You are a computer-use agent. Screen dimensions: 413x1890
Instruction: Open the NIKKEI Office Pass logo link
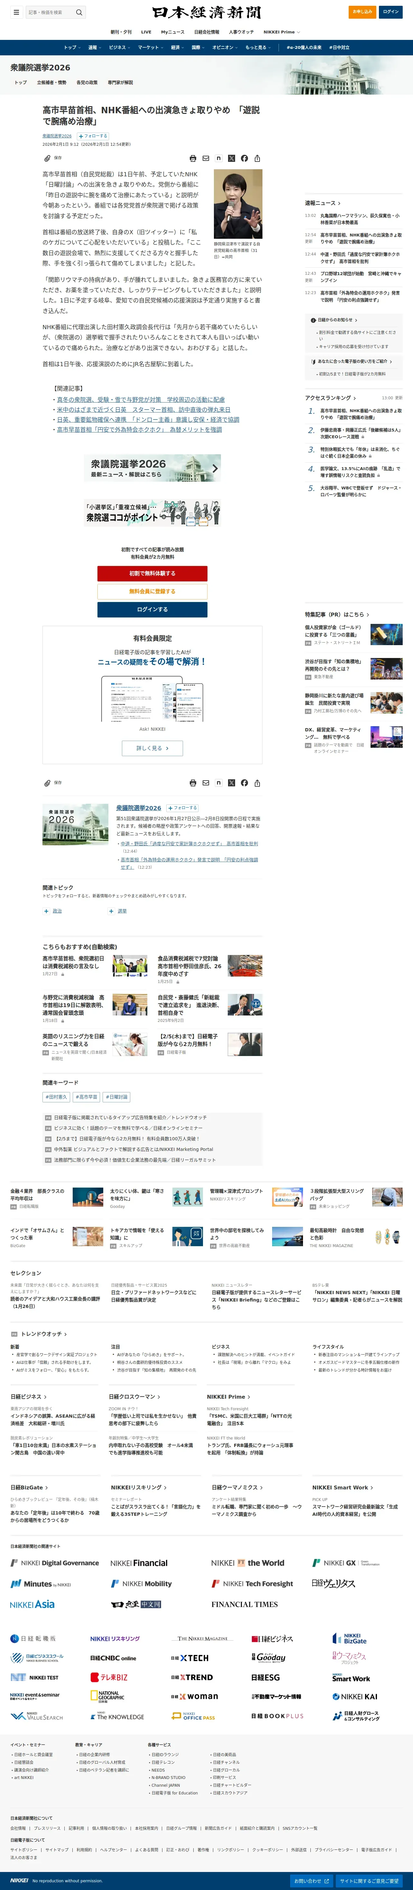coord(193,1716)
